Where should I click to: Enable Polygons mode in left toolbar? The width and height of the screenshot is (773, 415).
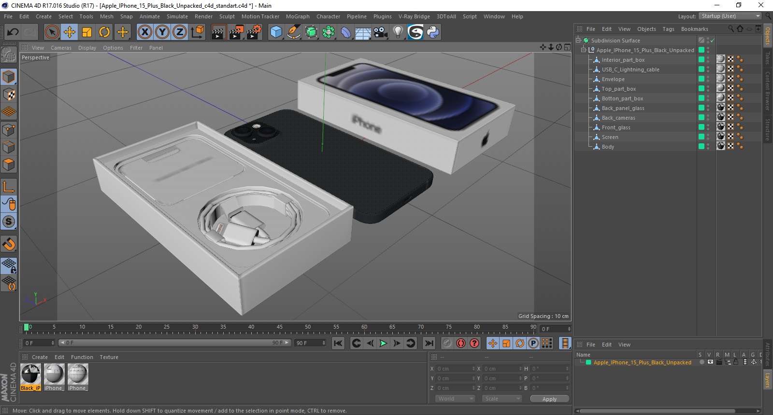[9, 165]
